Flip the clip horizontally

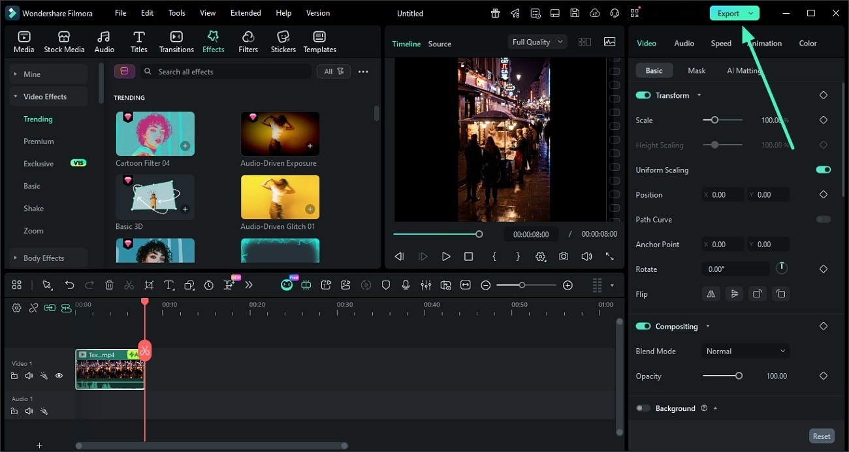711,294
